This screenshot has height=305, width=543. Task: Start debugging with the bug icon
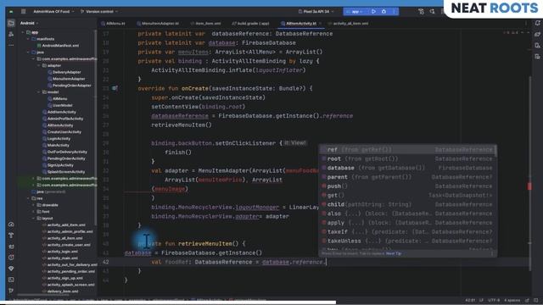click(383, 11)
